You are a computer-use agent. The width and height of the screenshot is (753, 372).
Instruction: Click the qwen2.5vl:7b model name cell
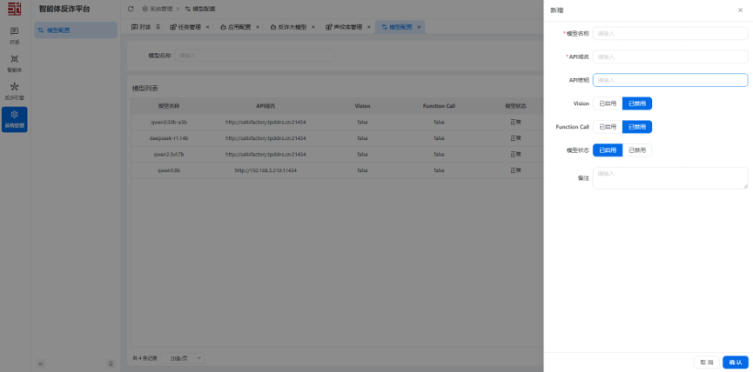tap(169, 155)
